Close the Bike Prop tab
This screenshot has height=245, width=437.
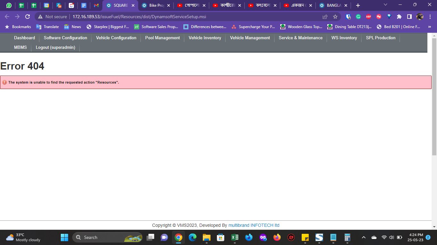[x=169, y=5]
